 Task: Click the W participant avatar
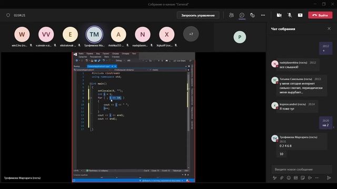(x=22, y=34)
